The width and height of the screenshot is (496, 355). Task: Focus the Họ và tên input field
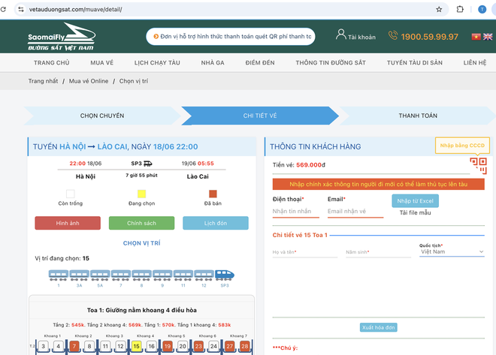coord(305,252)
